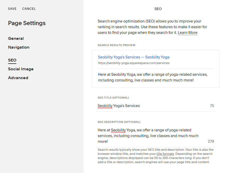This screenshot has width=228, height=173.
Task: Open the title formats link
Action: [165, 154]
